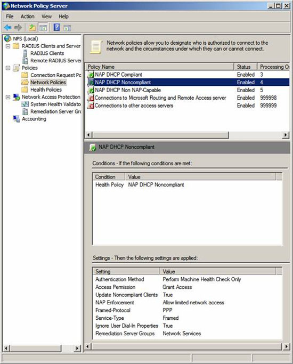Image resolution: width=293 pixels, height=364 pixels.
Task: Open the Action menu
Action: pos(27,17)
